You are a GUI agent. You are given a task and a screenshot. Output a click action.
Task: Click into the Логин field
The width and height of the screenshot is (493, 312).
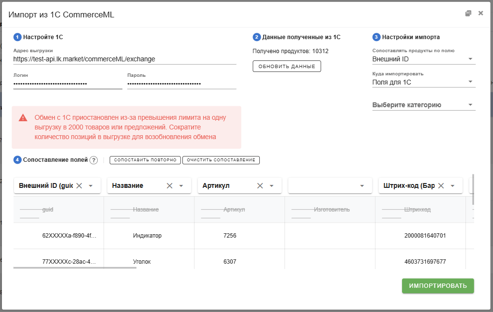pyautogui.click(x=68, y=84)
